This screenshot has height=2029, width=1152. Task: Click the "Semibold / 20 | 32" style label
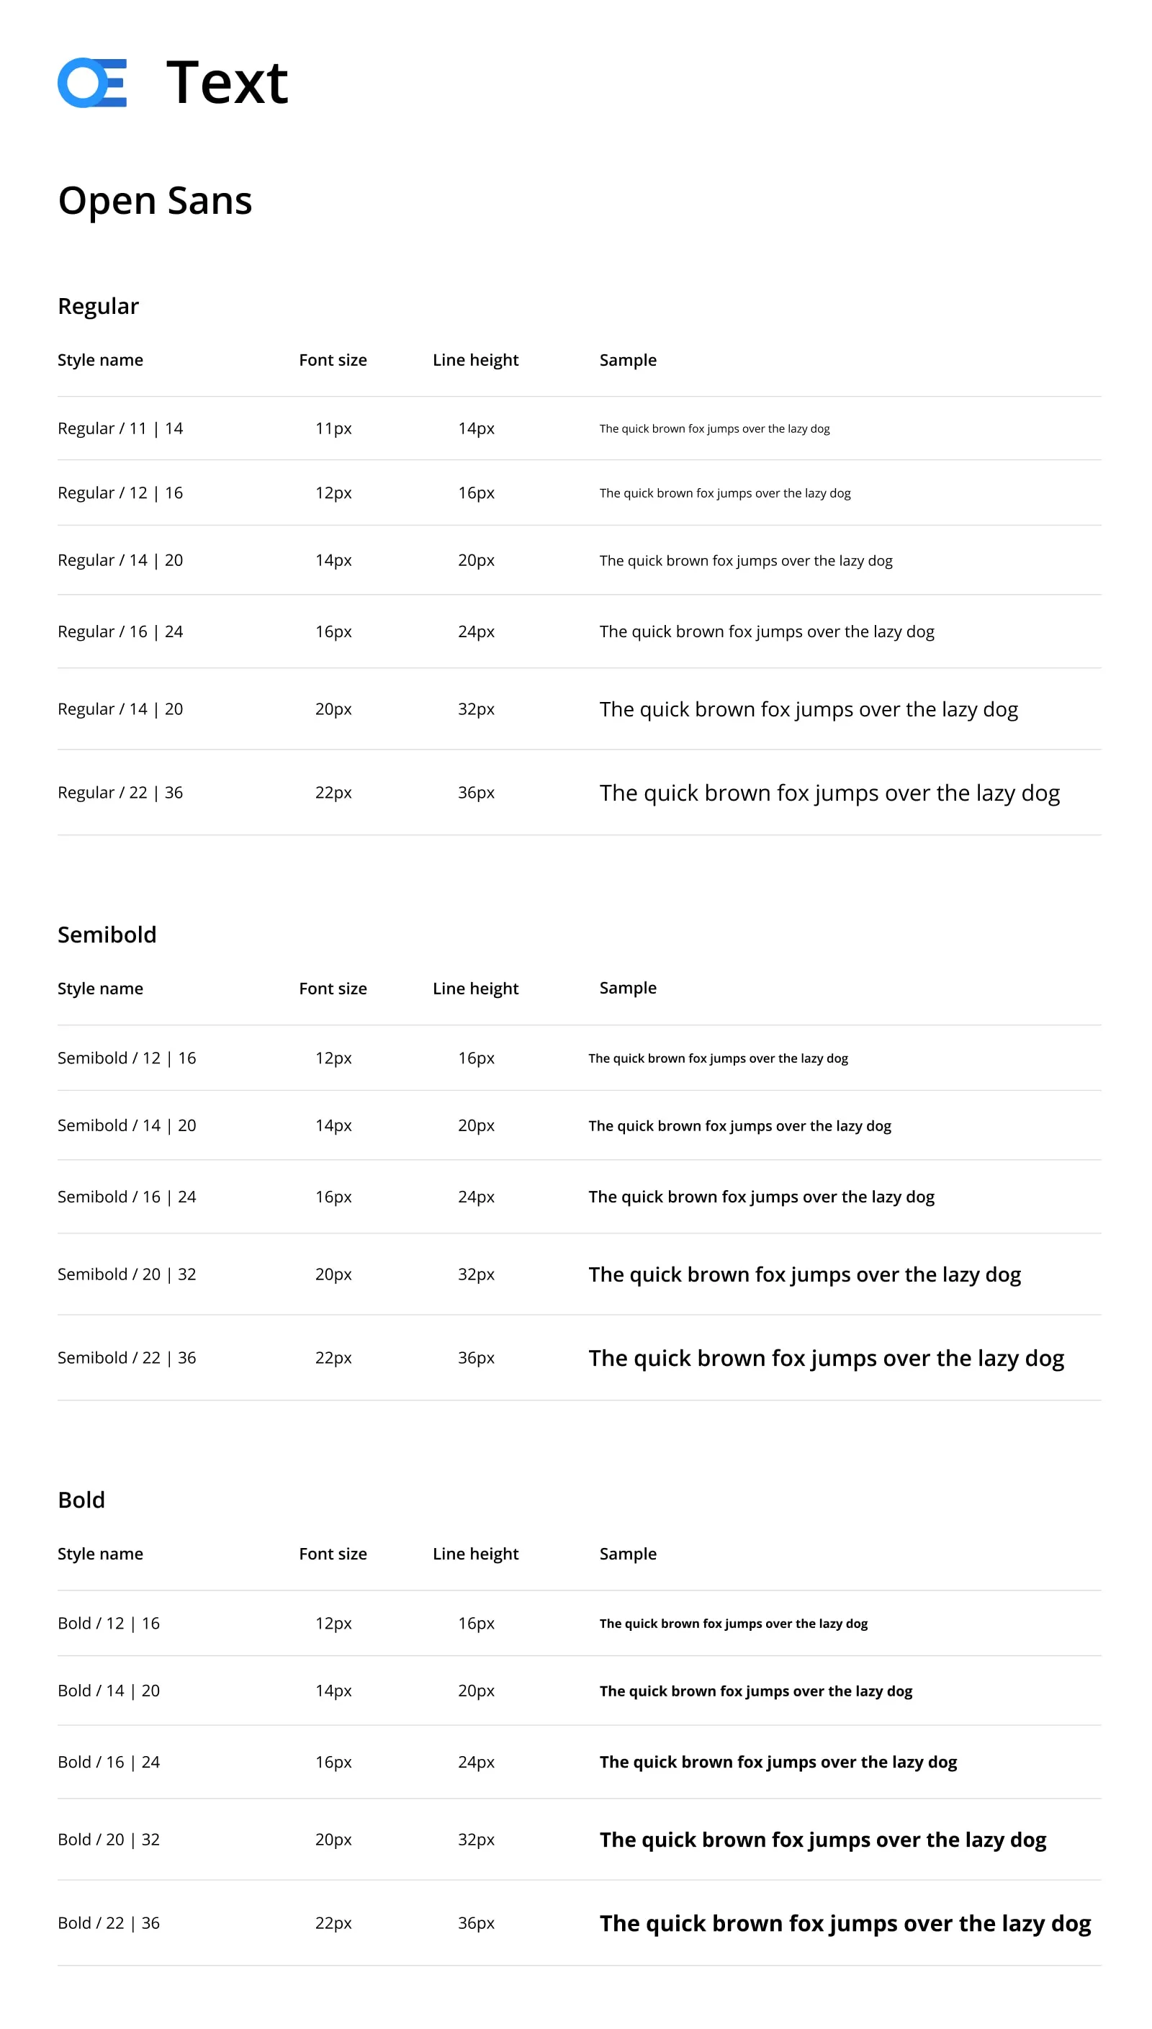pos(127,1274)
